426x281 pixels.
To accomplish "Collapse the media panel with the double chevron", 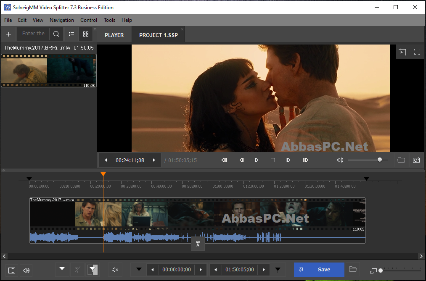I will pyautogui.click(x=95, y=29).
